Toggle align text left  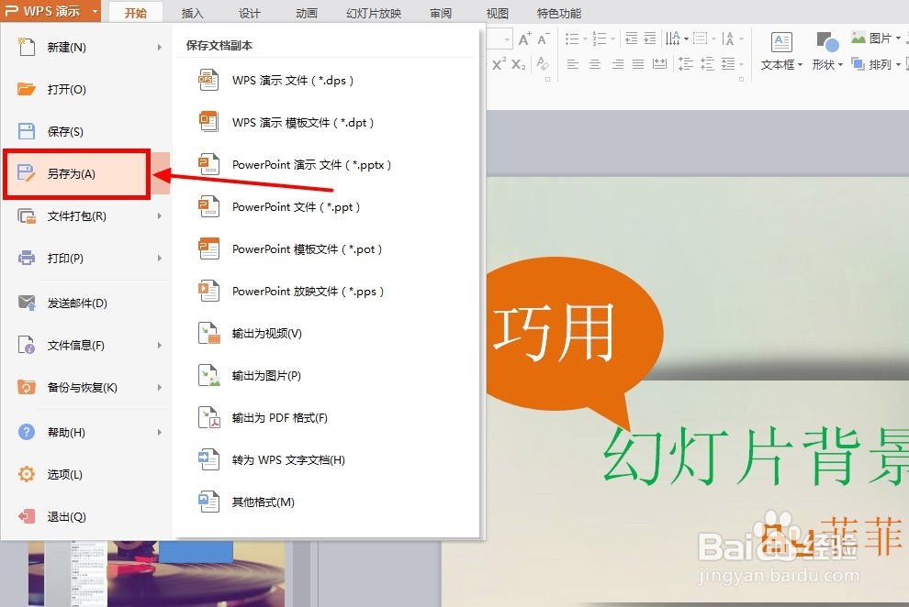click(573, 63)
